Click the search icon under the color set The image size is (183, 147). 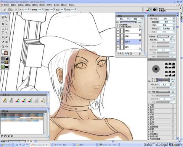click(5, 136)
